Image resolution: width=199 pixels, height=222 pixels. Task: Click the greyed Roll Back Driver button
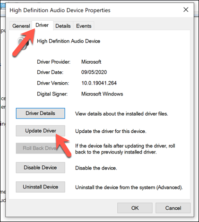tap(40, 148)
